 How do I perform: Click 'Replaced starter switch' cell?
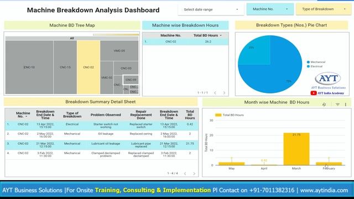tap(141, 125)
